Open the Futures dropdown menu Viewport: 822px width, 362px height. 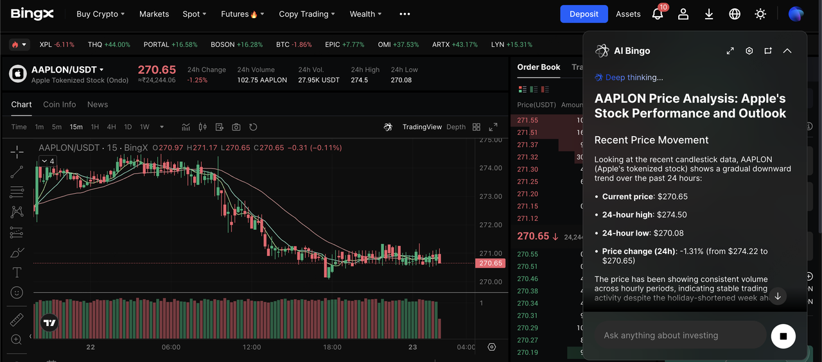click(x=242, y=14)
